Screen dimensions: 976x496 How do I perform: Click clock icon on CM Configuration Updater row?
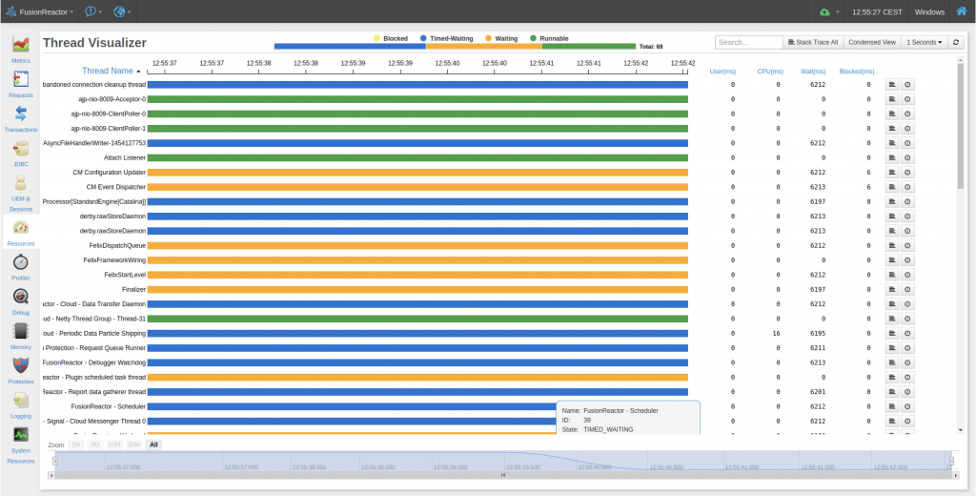pyautogui.click(x=907, y=172)
